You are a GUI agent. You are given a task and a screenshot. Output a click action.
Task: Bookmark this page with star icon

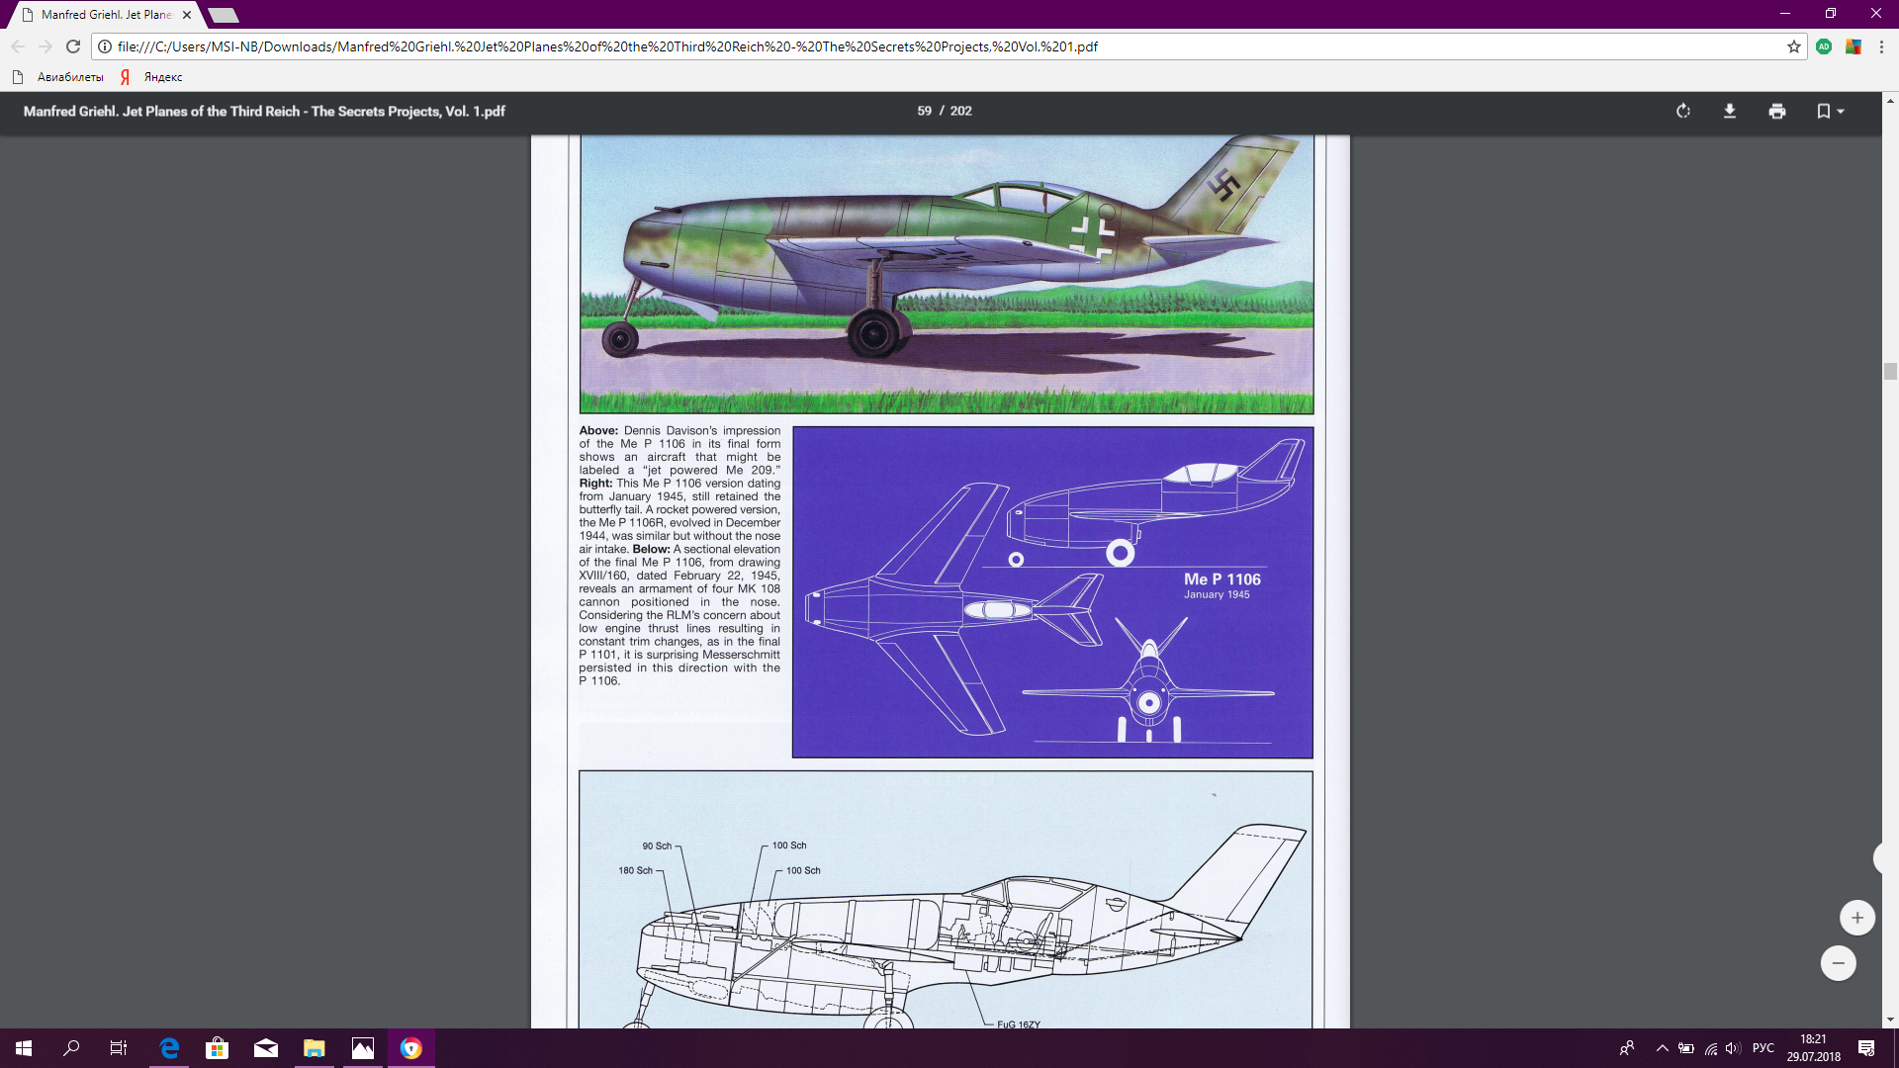tap(1794, 46)
